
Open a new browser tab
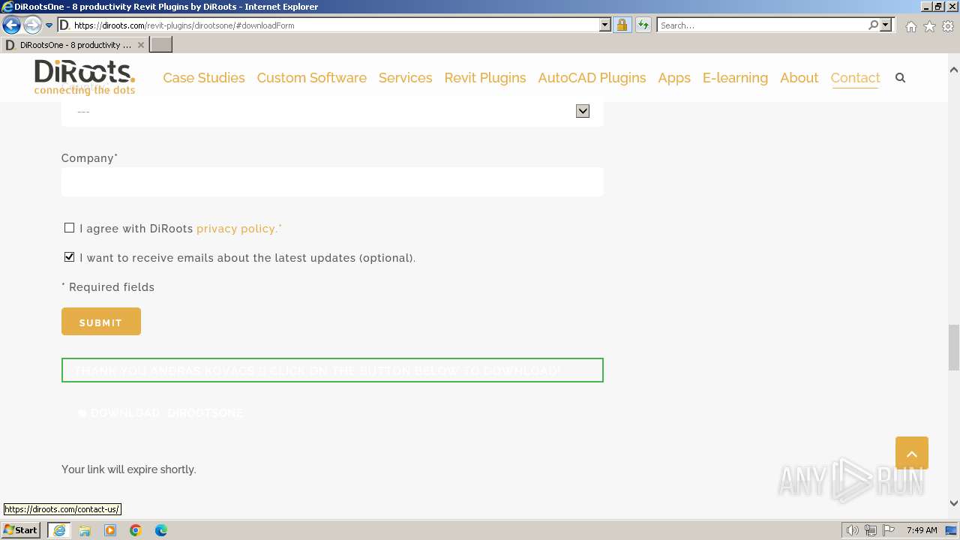[x=161, y=45]
